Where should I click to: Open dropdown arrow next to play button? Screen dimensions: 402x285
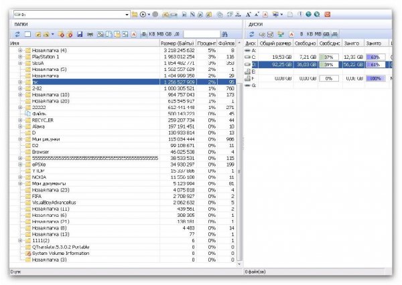(x=149, y=15)
